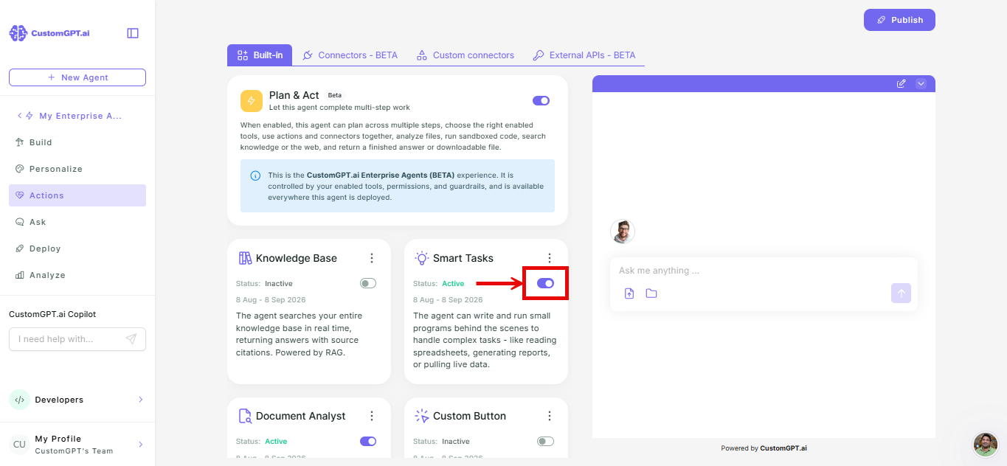This screenshot has width=1007, height=466.
Task: Click the 'Ask me anything' chat input
Action: pyautogui.click(x=764, y=271)
